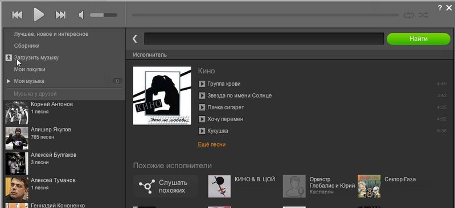Start playback with the Play button
The width and height of the screenshot is (455, 208).
click(39, 14)
